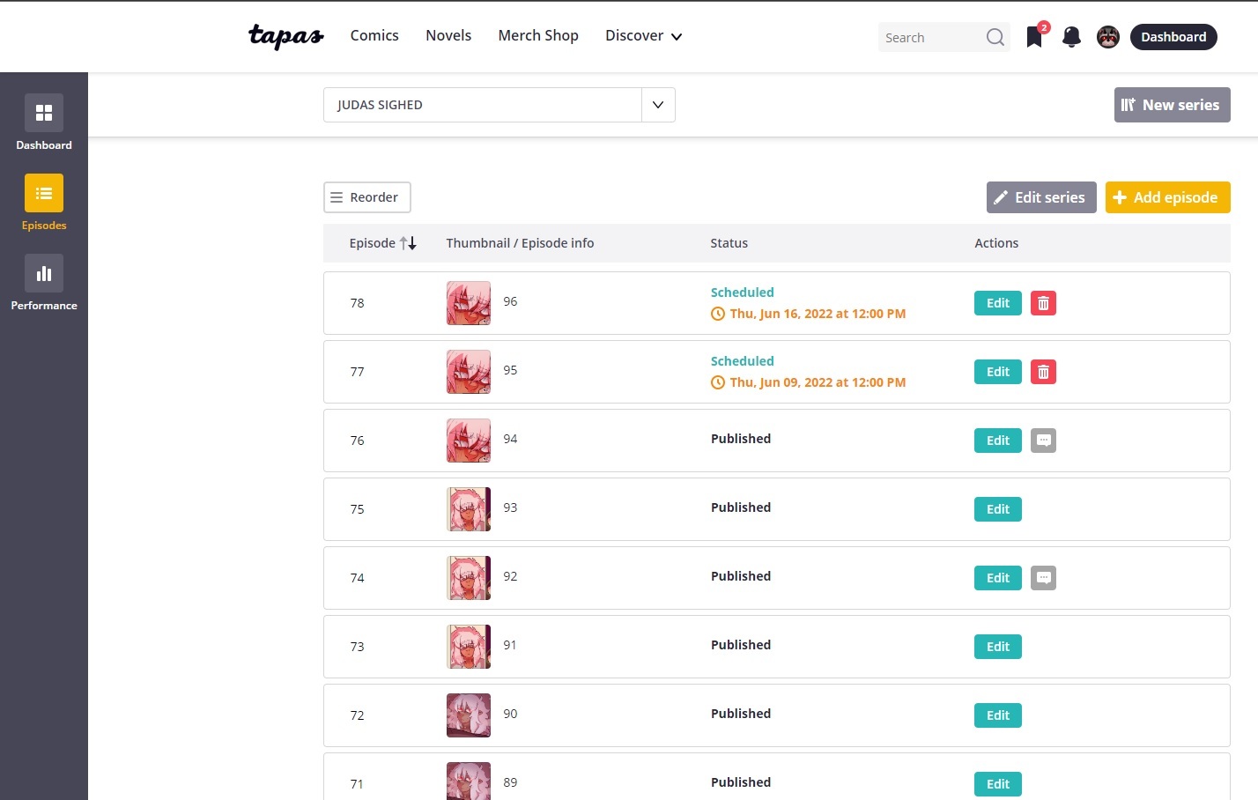The height and width of the screenshot is (800, 1258).
Task: Delete episode 77 with trash icon
Action: pos(1043,372)
